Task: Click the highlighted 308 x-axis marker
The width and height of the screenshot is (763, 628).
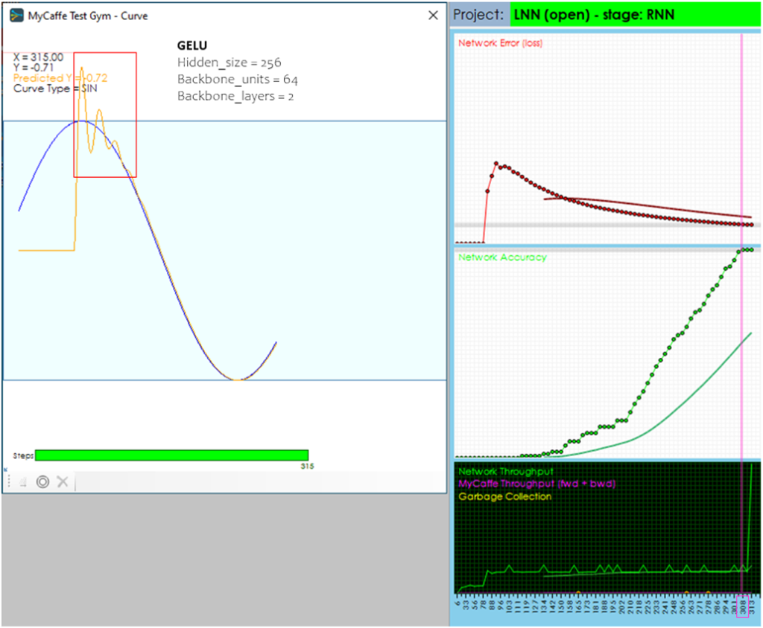Action: pos(742,605)
